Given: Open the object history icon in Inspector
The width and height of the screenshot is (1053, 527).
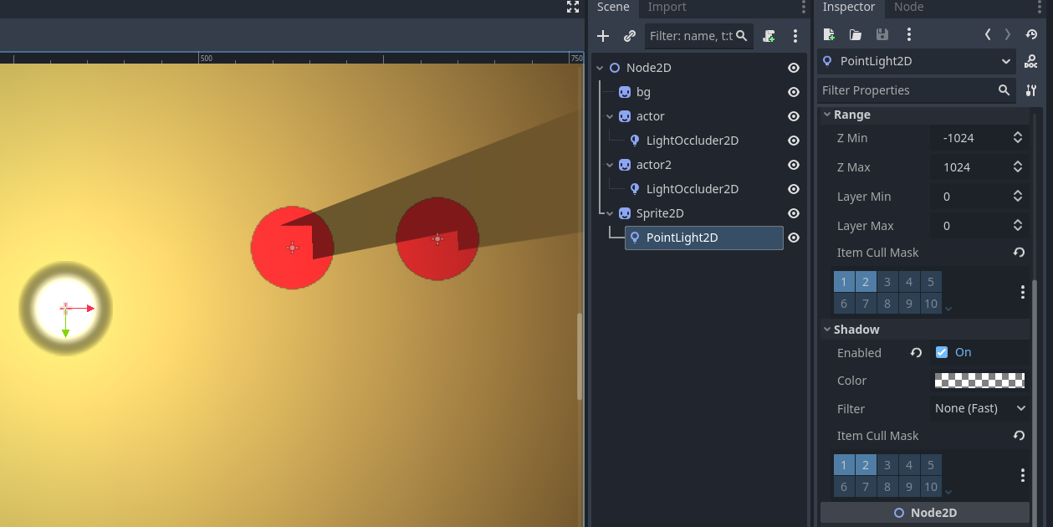Looking at the screenshot, I should (1031, 34).
